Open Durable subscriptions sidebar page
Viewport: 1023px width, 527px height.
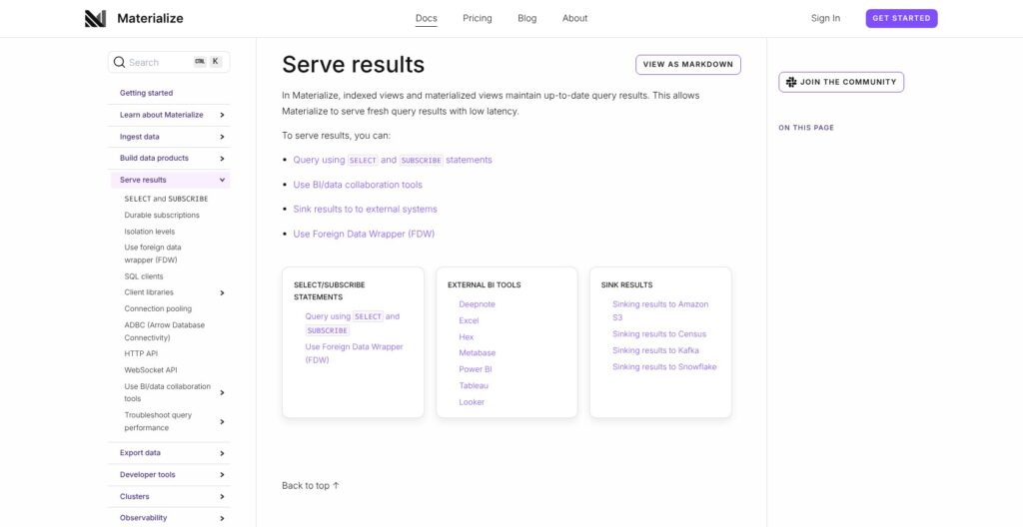click(162, 216)
